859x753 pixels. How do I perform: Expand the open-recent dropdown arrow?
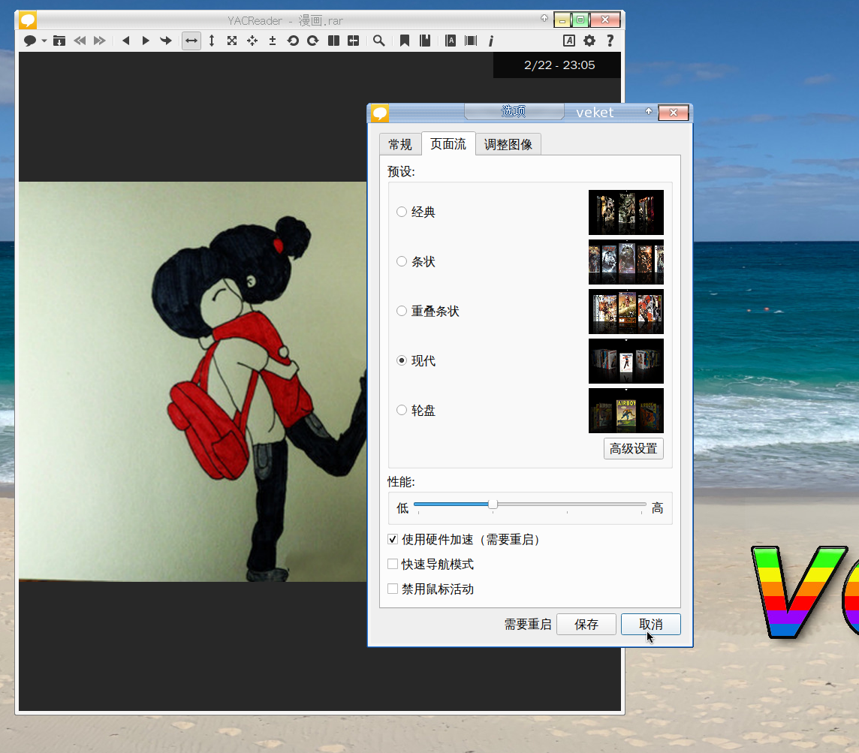click(44, 41)
